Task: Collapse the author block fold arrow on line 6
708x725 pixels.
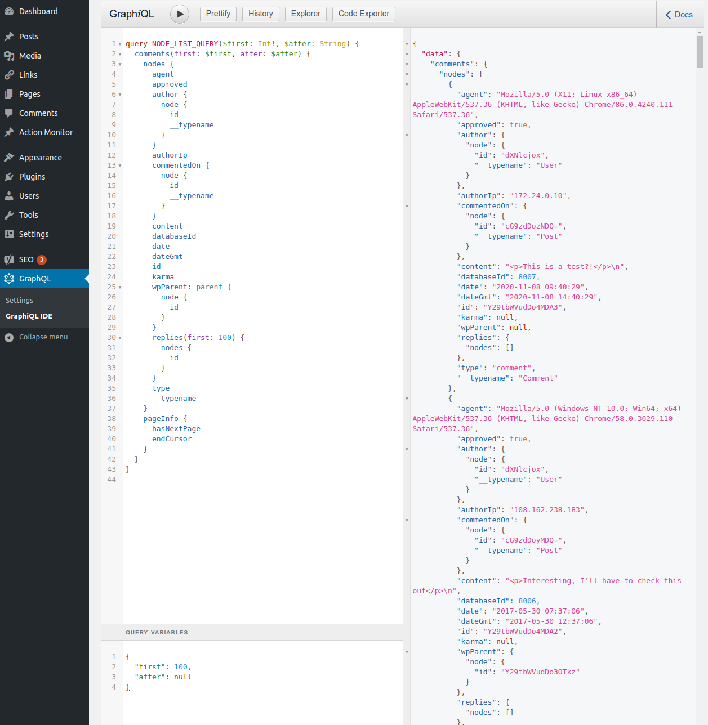Action: [x=120, y=95]
